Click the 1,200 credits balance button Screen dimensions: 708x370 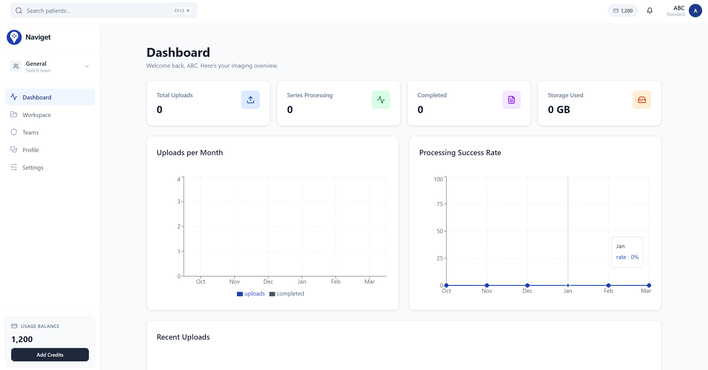pos(623,10)
